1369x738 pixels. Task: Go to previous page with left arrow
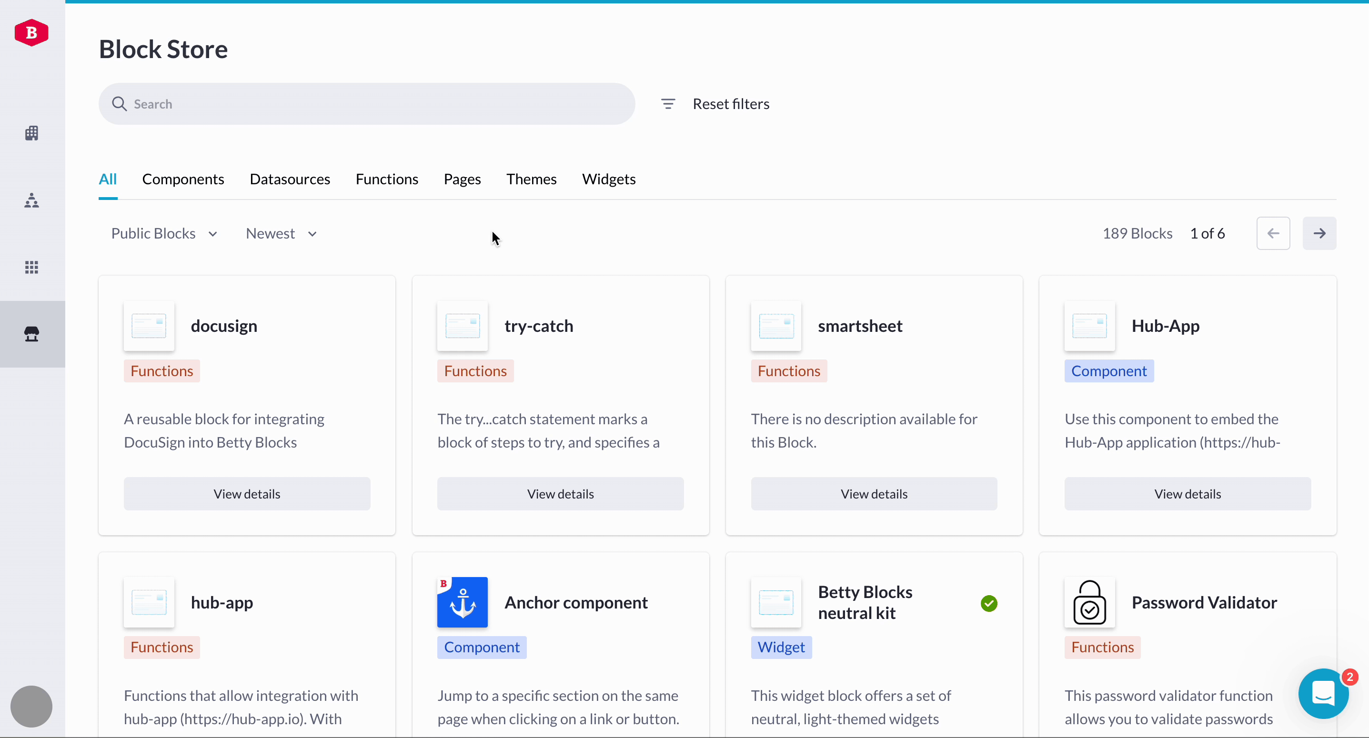tap(1273, 233)
